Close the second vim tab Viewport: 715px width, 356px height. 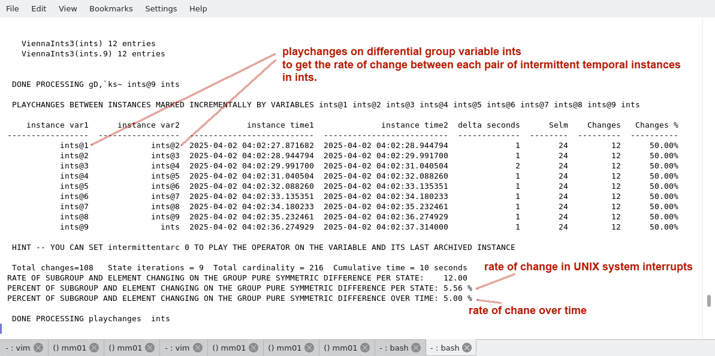[198, 348]
